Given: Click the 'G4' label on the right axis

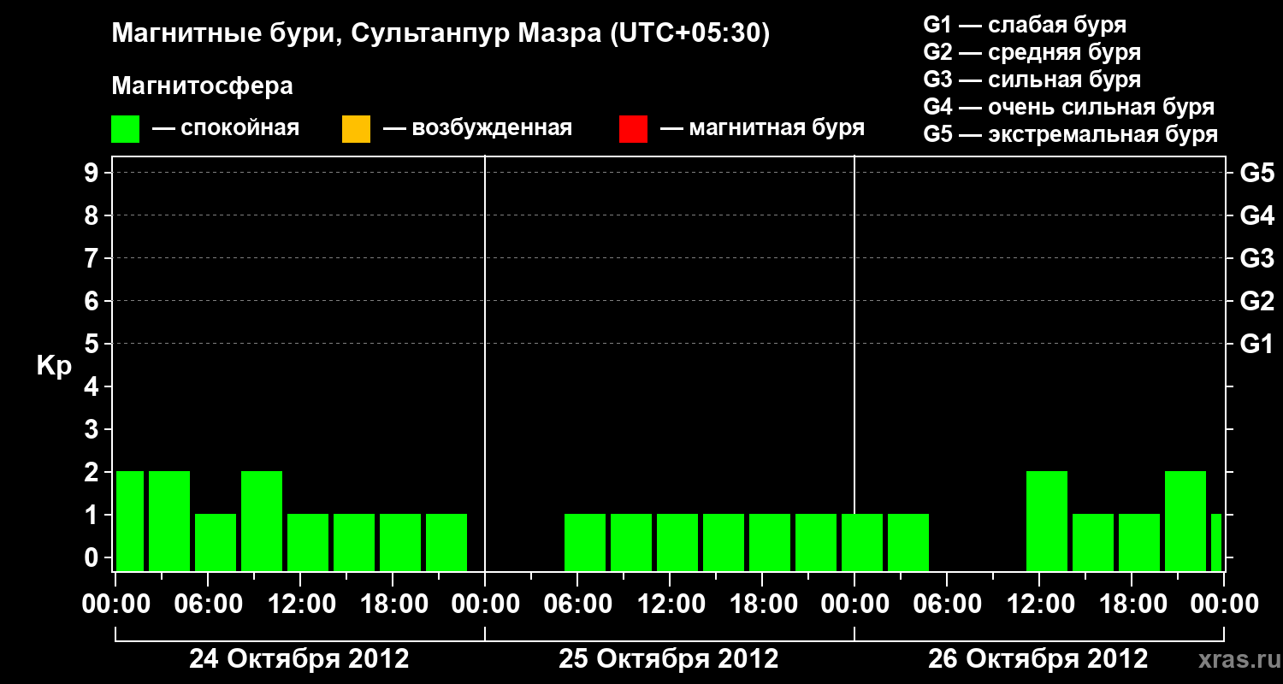Looking at the screenshot, I should tap(1257, 216).
